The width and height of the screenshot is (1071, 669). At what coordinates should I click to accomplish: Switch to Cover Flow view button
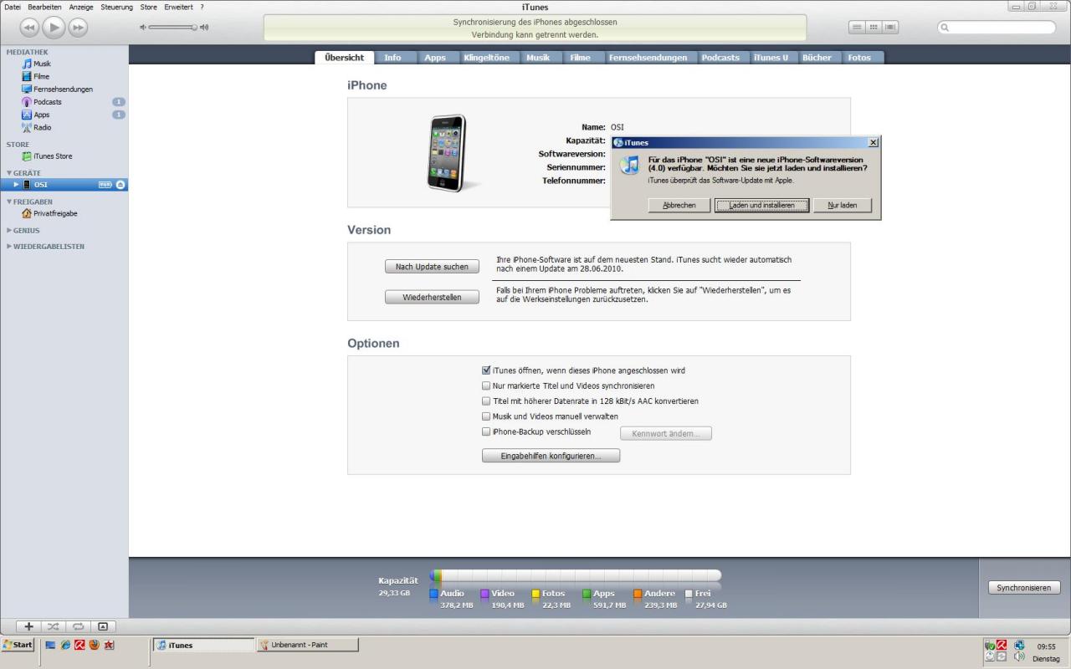coord(891,28)
